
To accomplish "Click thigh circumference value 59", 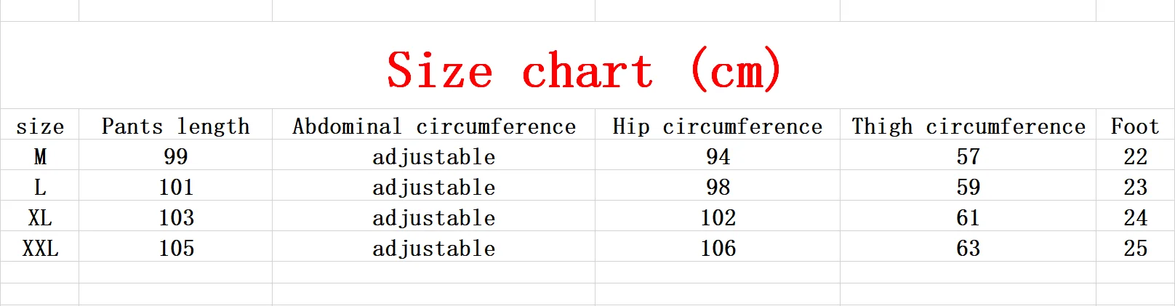I will 969,185.
